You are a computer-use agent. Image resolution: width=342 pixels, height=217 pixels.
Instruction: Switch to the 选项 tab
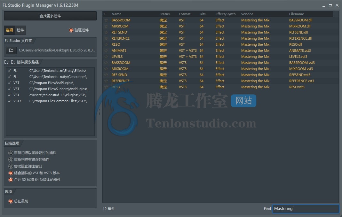tap(9, 30)
